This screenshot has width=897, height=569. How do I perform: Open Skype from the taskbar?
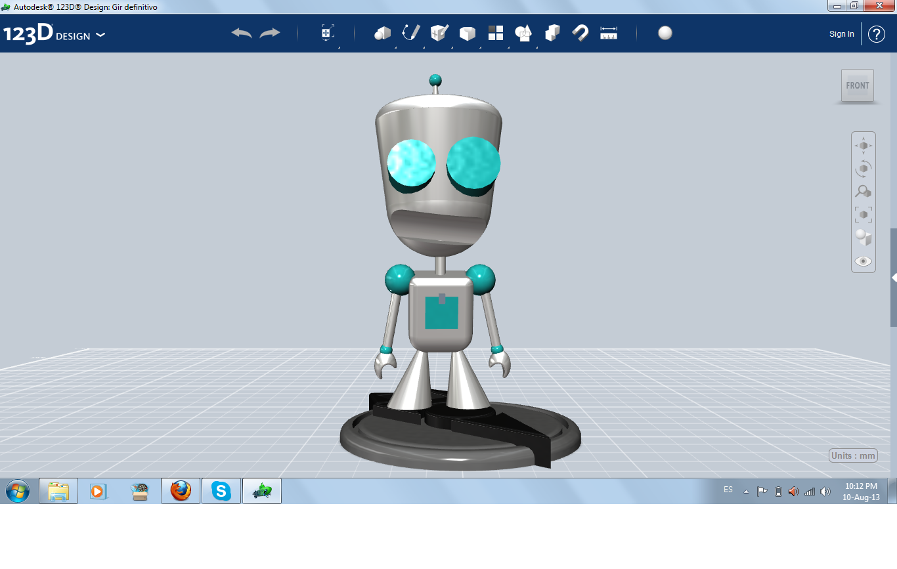(221, 491)
